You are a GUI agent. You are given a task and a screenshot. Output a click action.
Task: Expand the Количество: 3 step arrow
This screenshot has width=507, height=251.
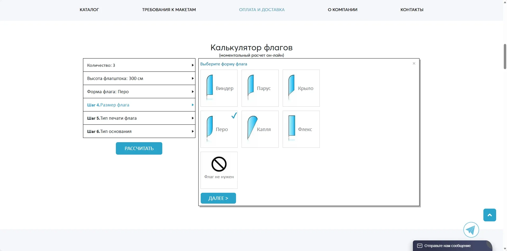point(193,65)
